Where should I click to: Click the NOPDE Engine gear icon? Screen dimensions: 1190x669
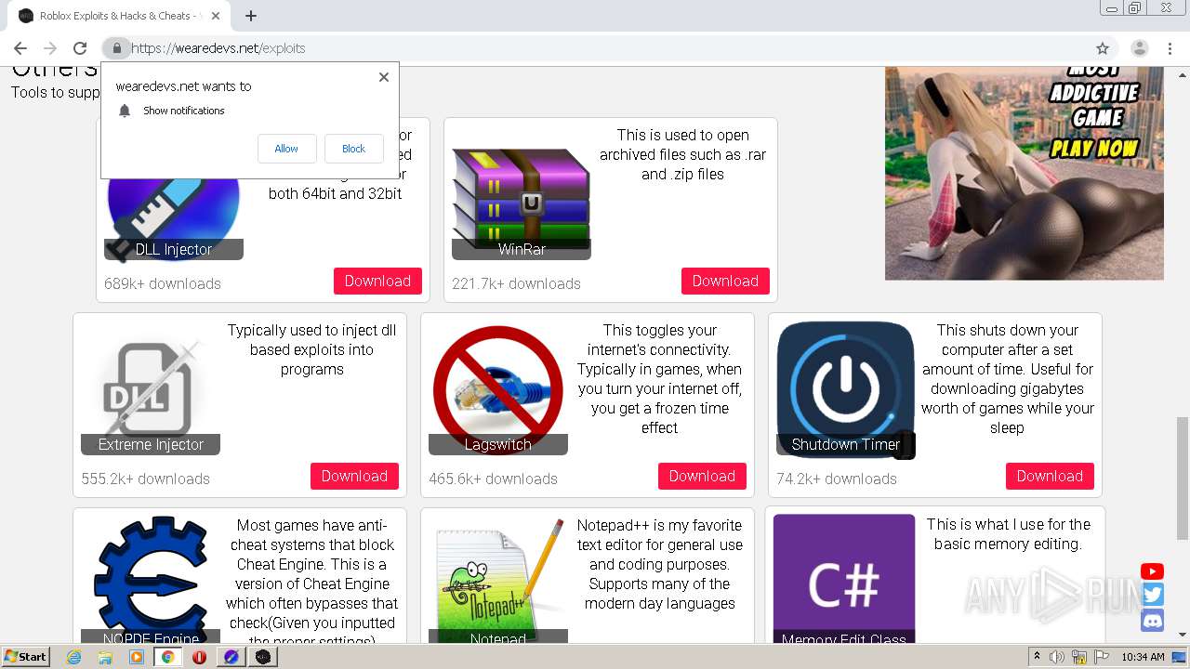tap(151, 578)
